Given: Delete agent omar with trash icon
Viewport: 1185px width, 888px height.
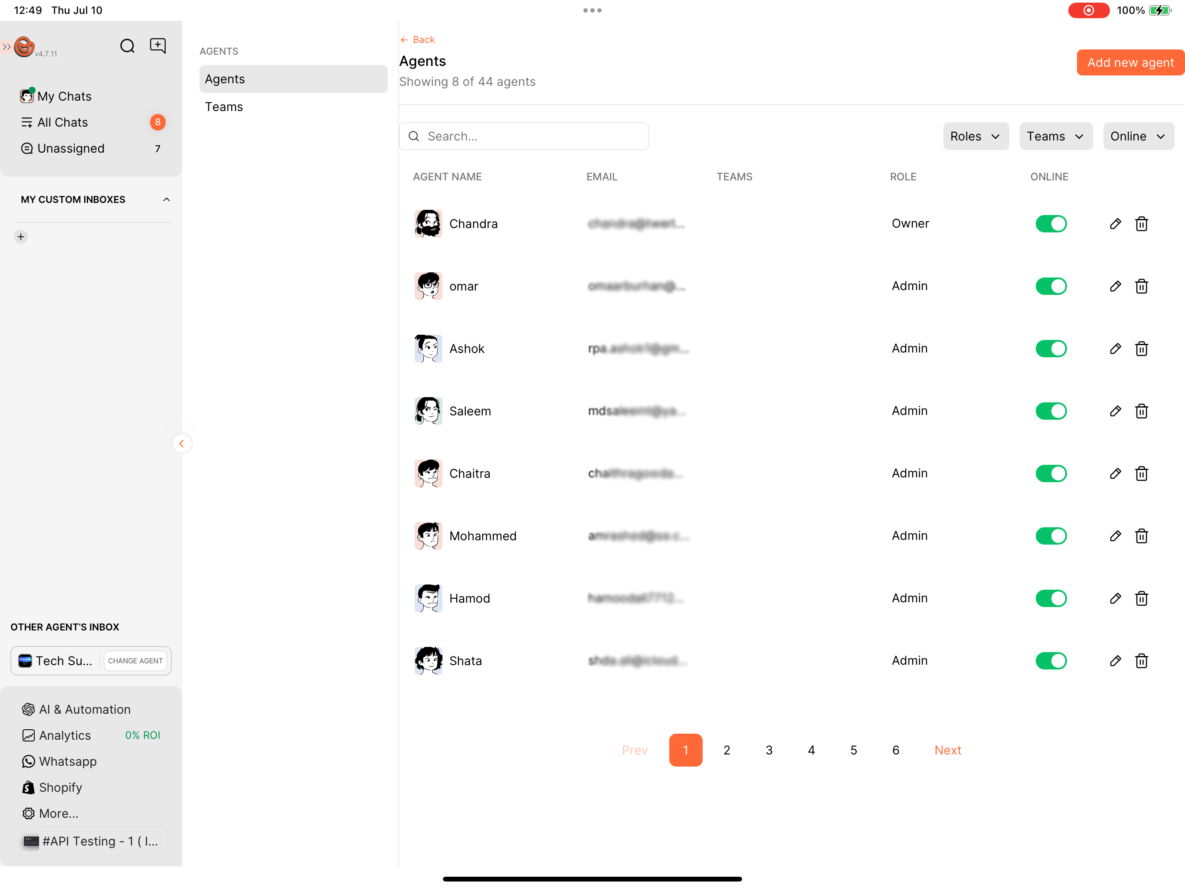Looking at the screenshot, I should coord(1141,286).
